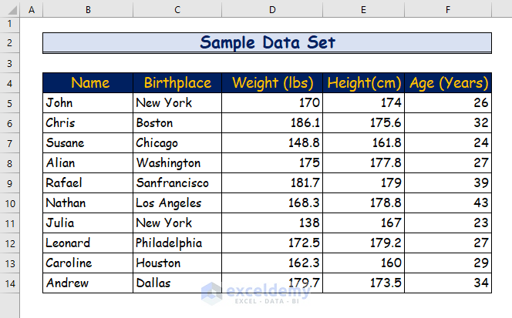
Task: Select row 10 header
Action: 10,203
